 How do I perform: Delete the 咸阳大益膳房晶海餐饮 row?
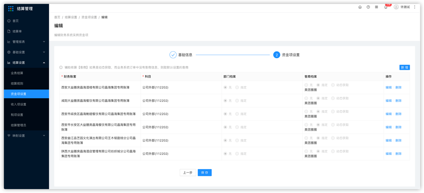click(398, 101)
